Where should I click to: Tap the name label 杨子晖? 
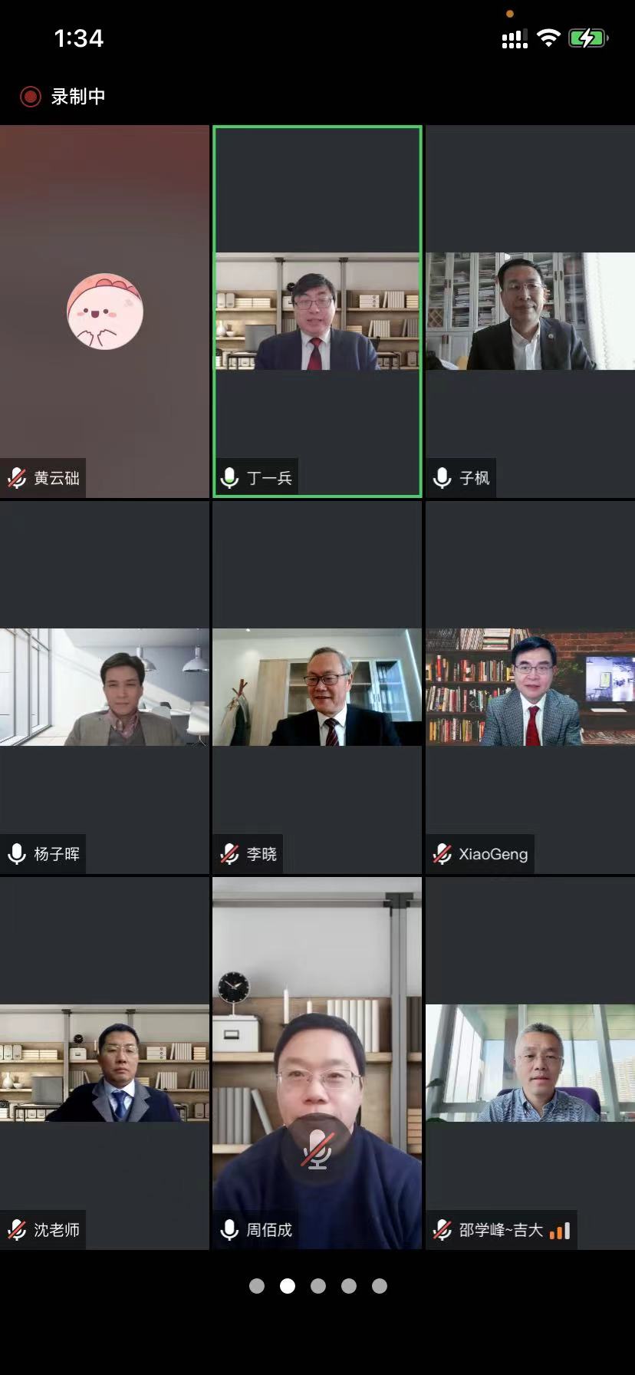click(x=57, y=854)
